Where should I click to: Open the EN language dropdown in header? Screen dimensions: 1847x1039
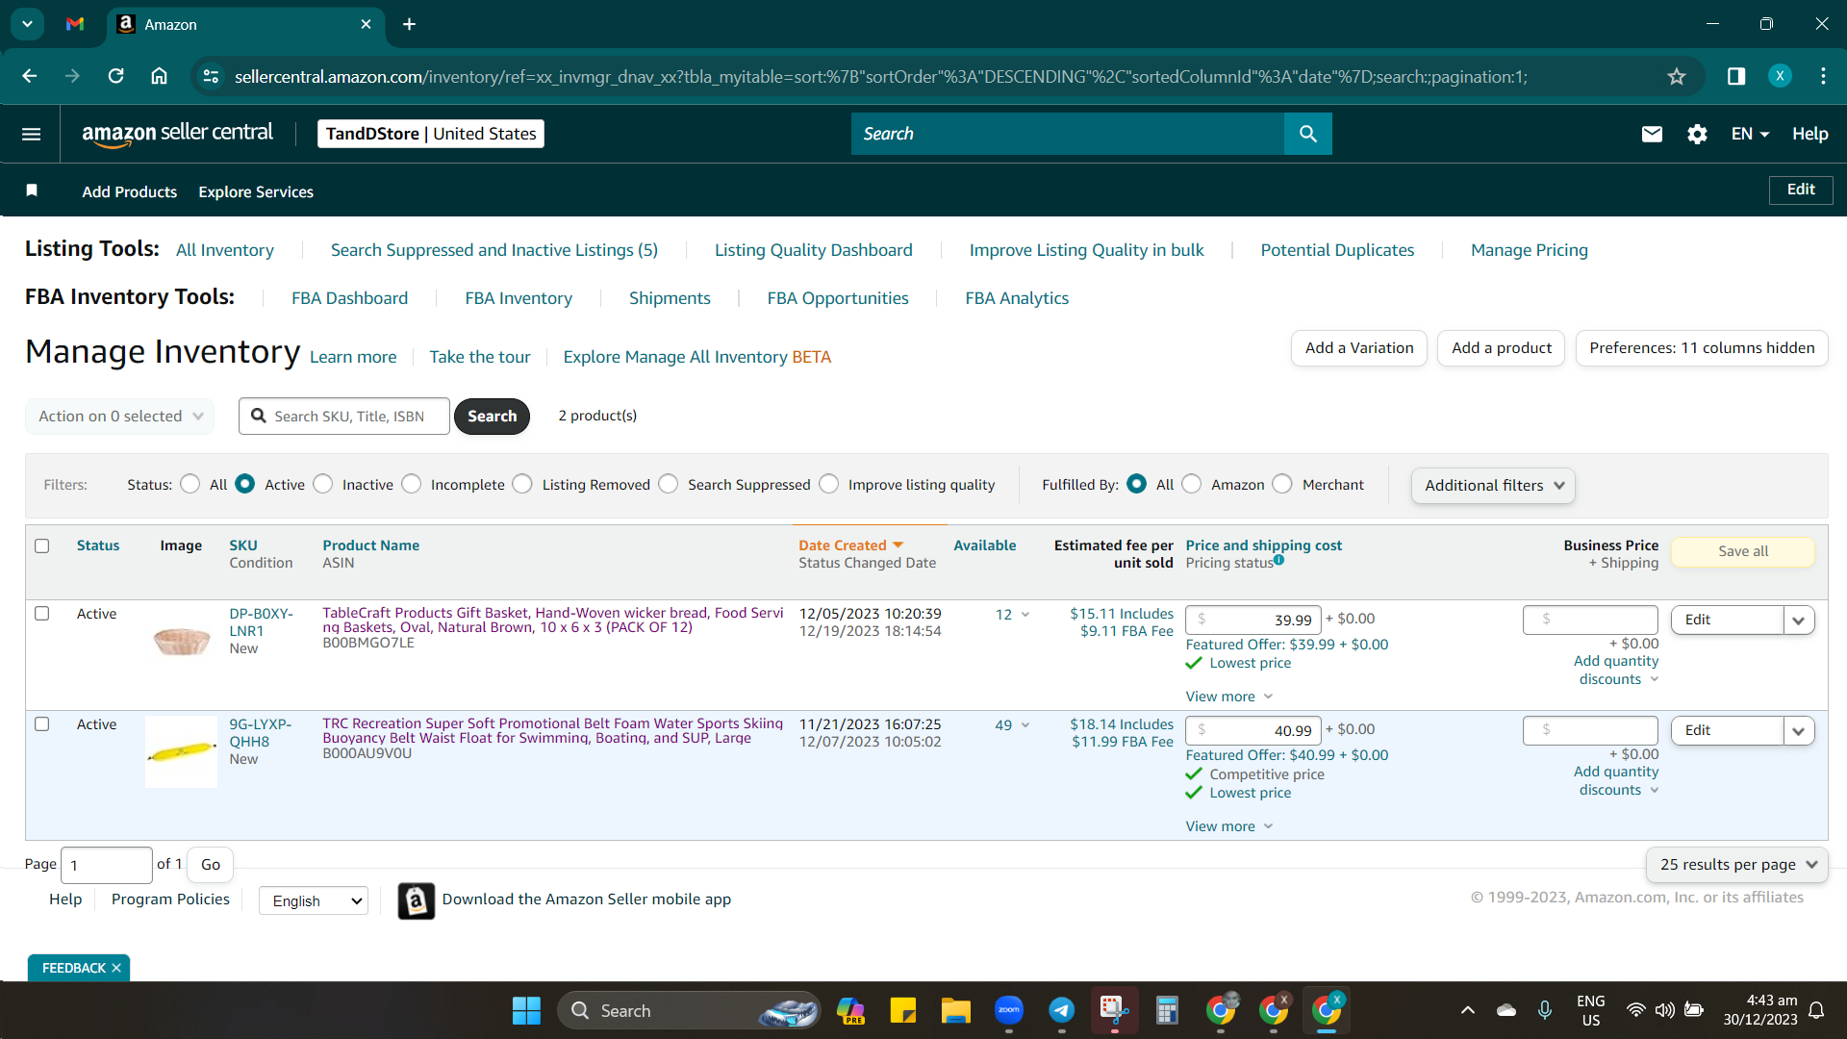click(x=1750, y=134)
